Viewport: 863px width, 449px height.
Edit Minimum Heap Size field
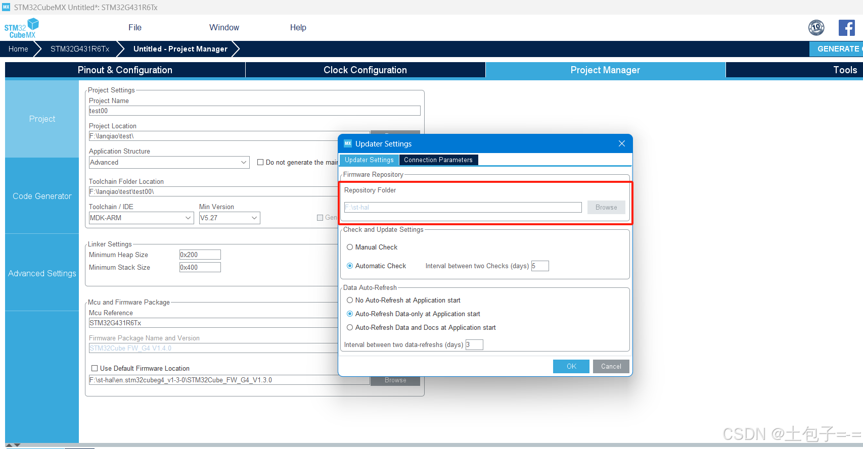tap(200, 255)
